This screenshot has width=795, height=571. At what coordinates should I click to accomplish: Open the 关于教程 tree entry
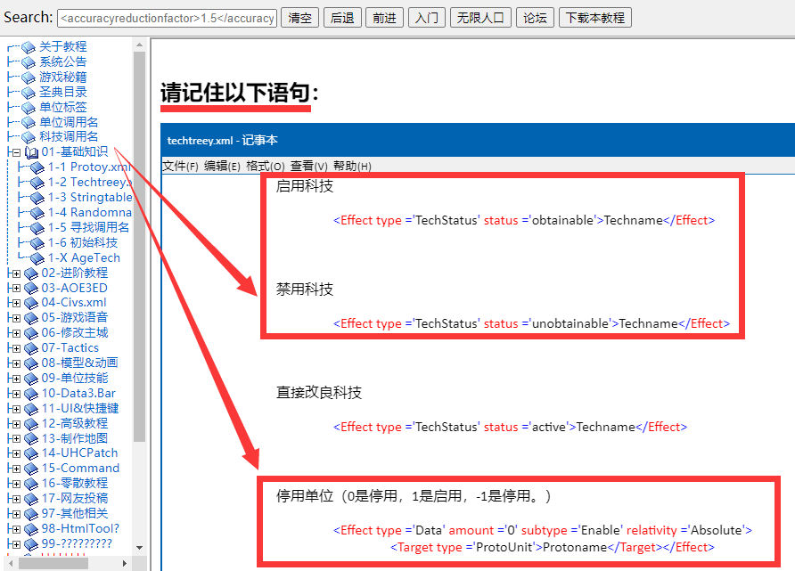63,46
